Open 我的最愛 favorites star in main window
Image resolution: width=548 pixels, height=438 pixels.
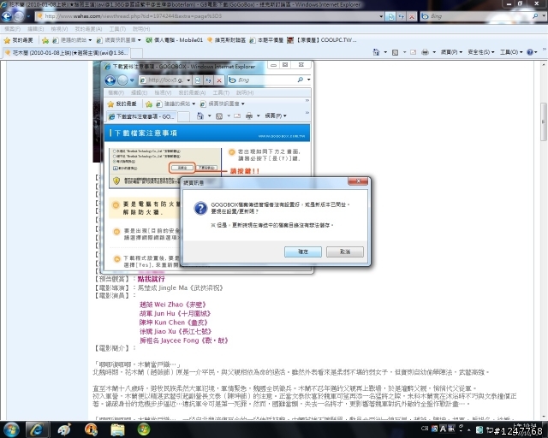click(18, 40)
